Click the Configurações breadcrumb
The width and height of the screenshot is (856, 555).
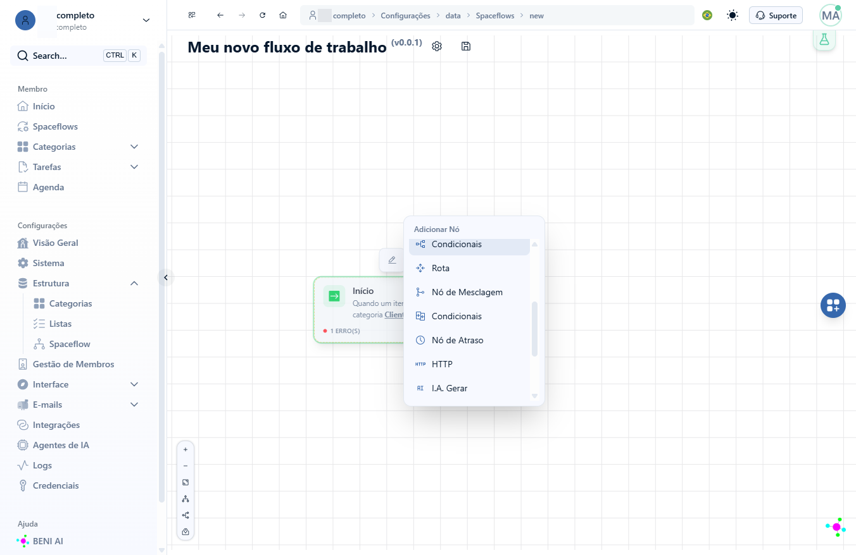pyautogui.click(x=405, y=15)
